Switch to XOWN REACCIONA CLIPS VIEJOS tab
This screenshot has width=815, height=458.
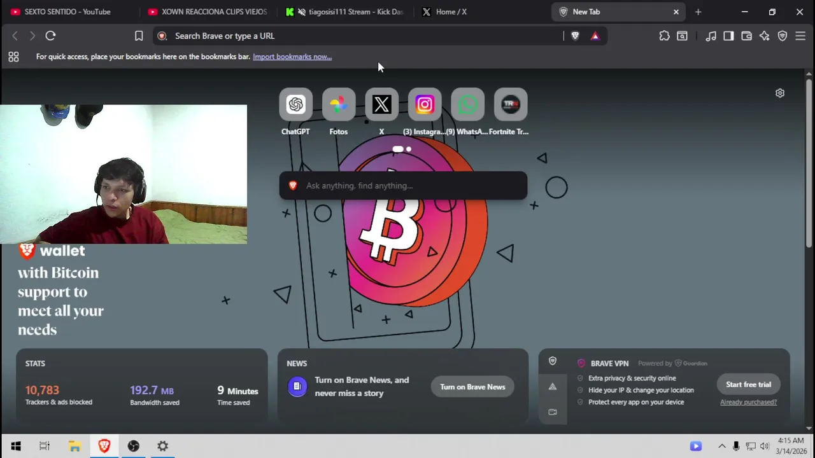207,11
